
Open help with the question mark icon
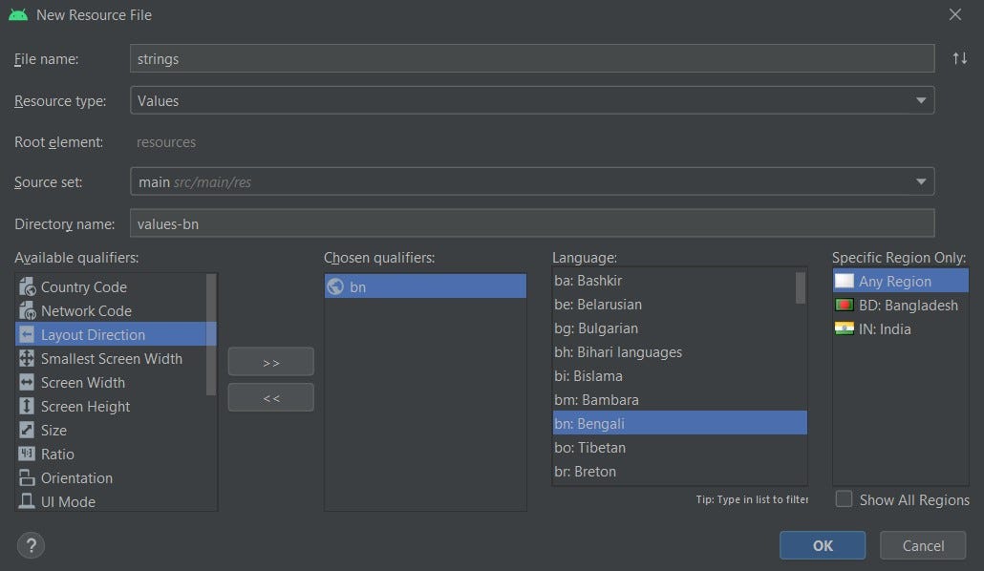pos(31,544)
